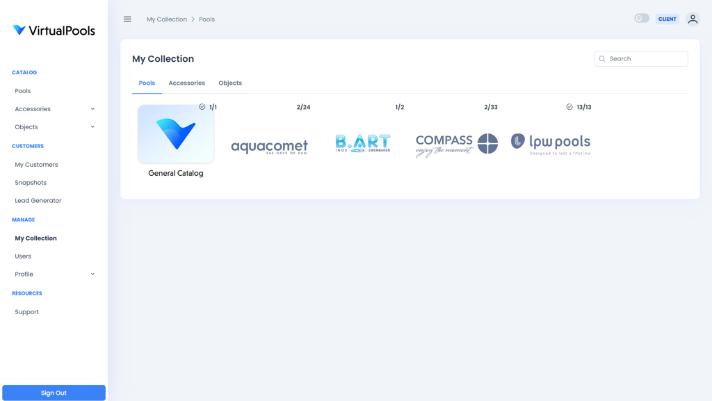Open the Users page

pyautogui.click(x=23, y=256)
